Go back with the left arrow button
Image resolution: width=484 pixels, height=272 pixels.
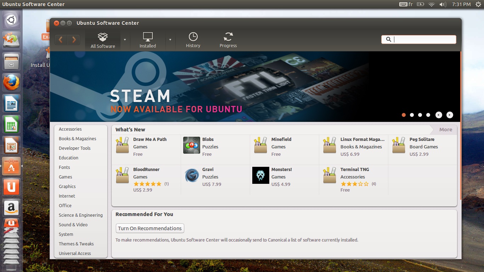[61, 40]
